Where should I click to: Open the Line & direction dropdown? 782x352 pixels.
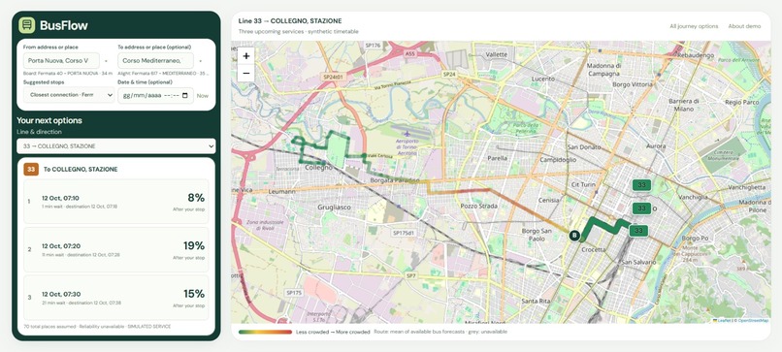click(x=116, y=146)
